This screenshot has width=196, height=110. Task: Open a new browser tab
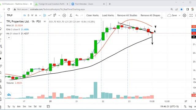tap(110, 4)
